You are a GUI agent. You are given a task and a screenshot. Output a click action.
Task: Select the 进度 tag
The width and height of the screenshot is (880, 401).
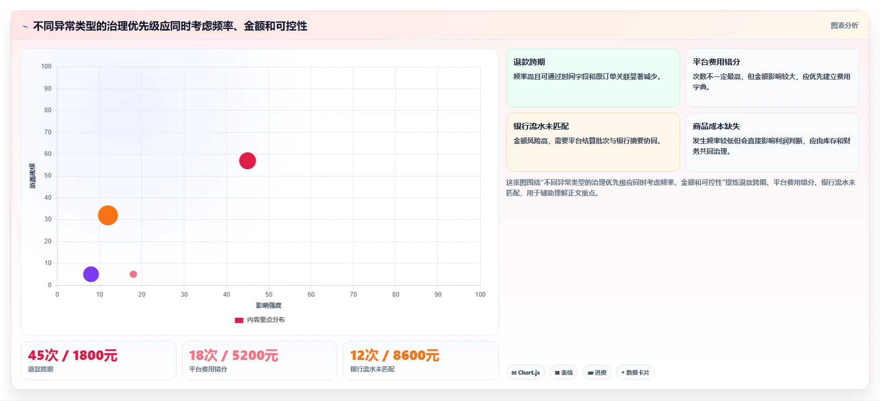597,373
